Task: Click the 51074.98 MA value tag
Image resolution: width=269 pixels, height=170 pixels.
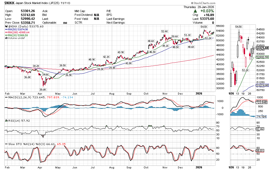Action: click(x=263, y=85)
